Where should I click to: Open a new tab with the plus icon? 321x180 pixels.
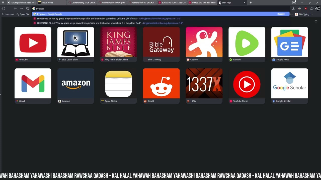(x=250, y=2)
